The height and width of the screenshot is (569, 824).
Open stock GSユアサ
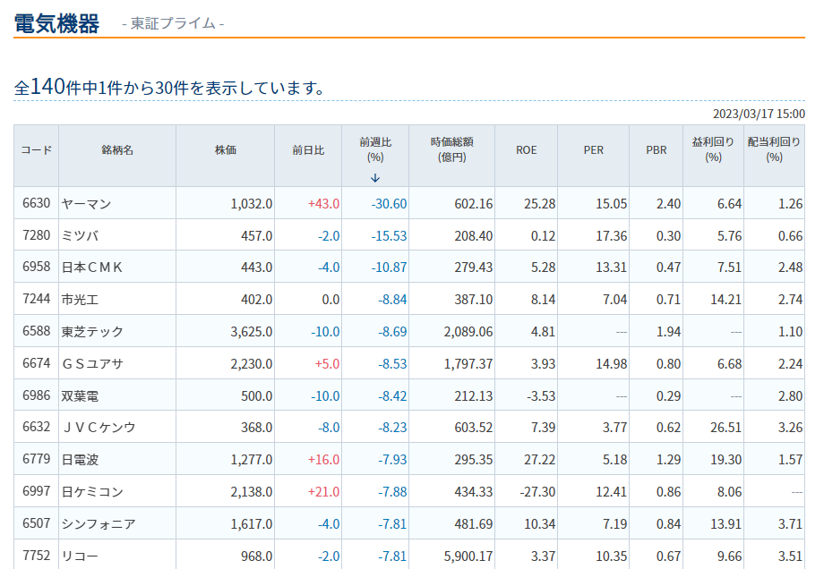point(92,364)
